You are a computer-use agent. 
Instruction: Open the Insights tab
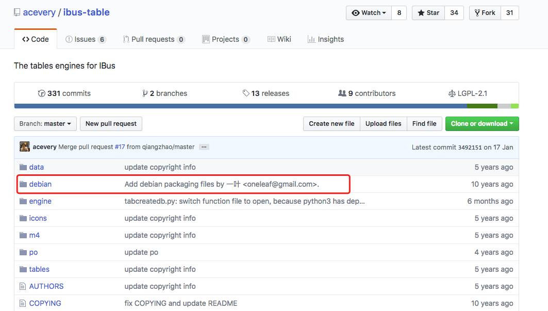[x=326, y=39]
